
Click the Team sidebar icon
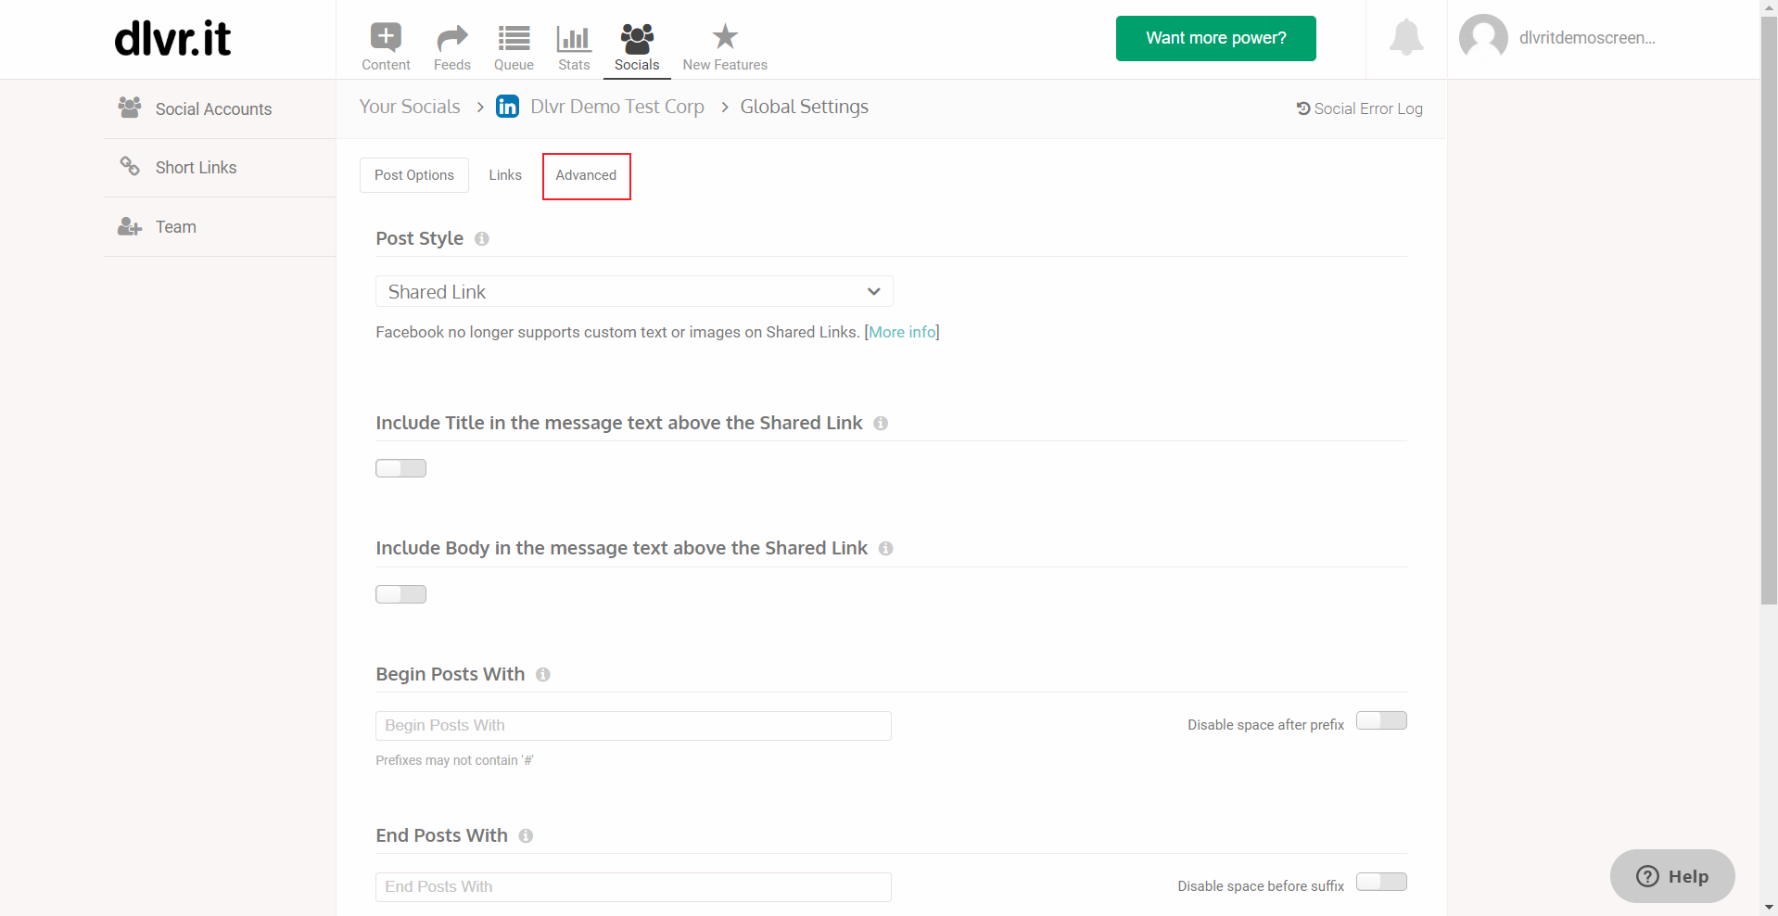(130, 226)
